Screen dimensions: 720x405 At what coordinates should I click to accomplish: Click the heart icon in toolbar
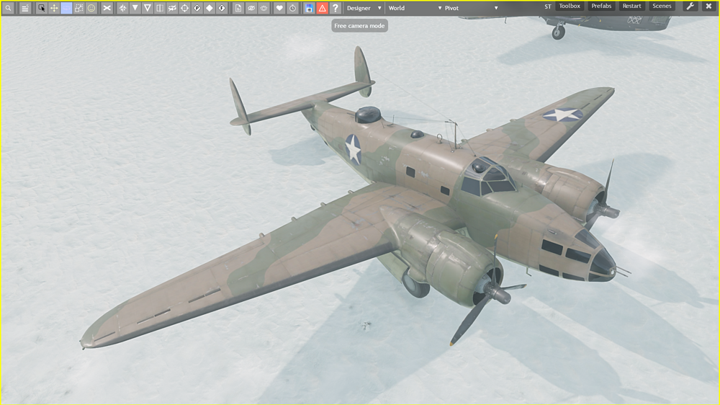point(280,8)
